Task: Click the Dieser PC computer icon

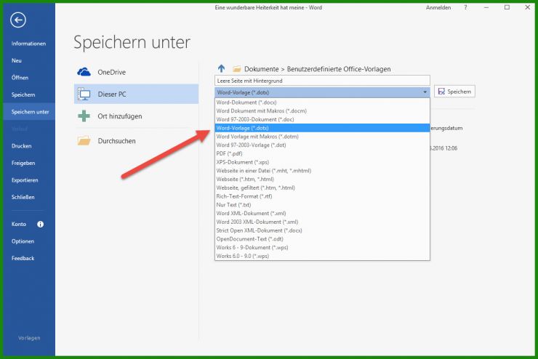Action: click(x=84, y=94)
